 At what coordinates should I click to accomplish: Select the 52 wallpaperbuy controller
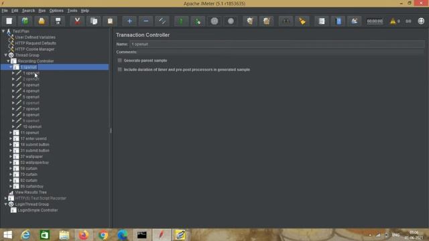tap(34, 163)
